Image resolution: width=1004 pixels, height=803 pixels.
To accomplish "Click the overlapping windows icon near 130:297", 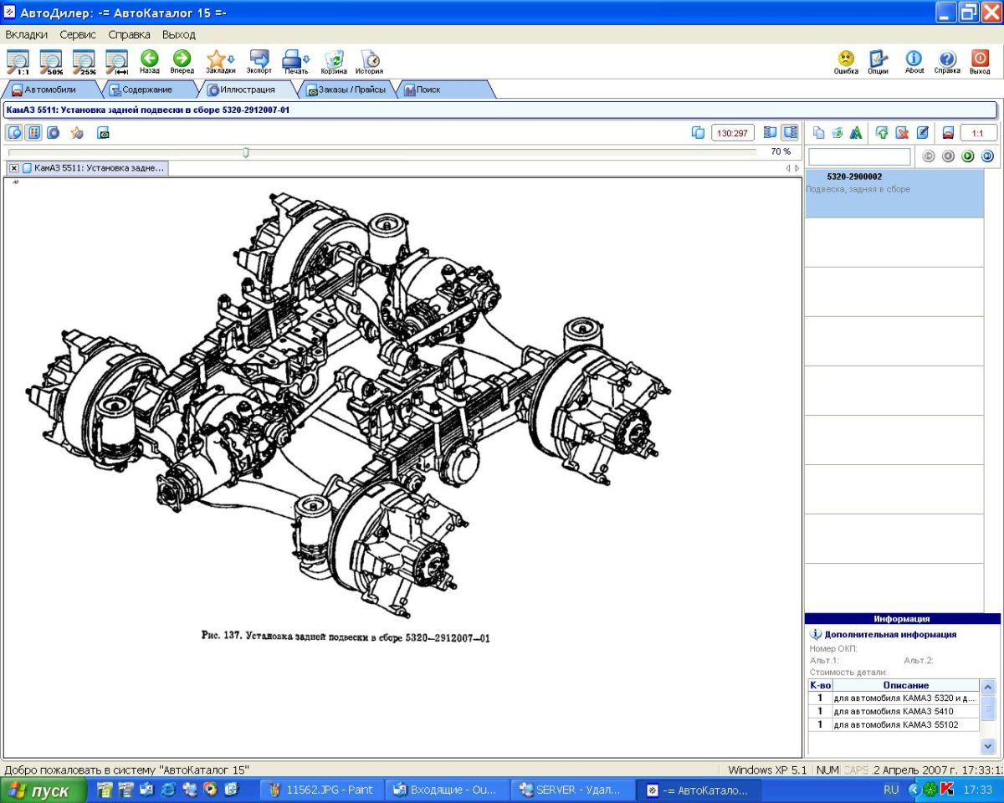I will click(698, 132).
